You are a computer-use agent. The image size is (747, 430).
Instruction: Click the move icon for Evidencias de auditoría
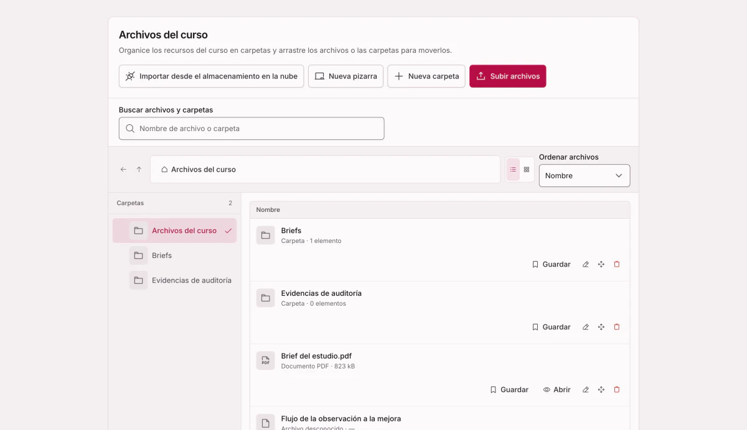point(601,327)
